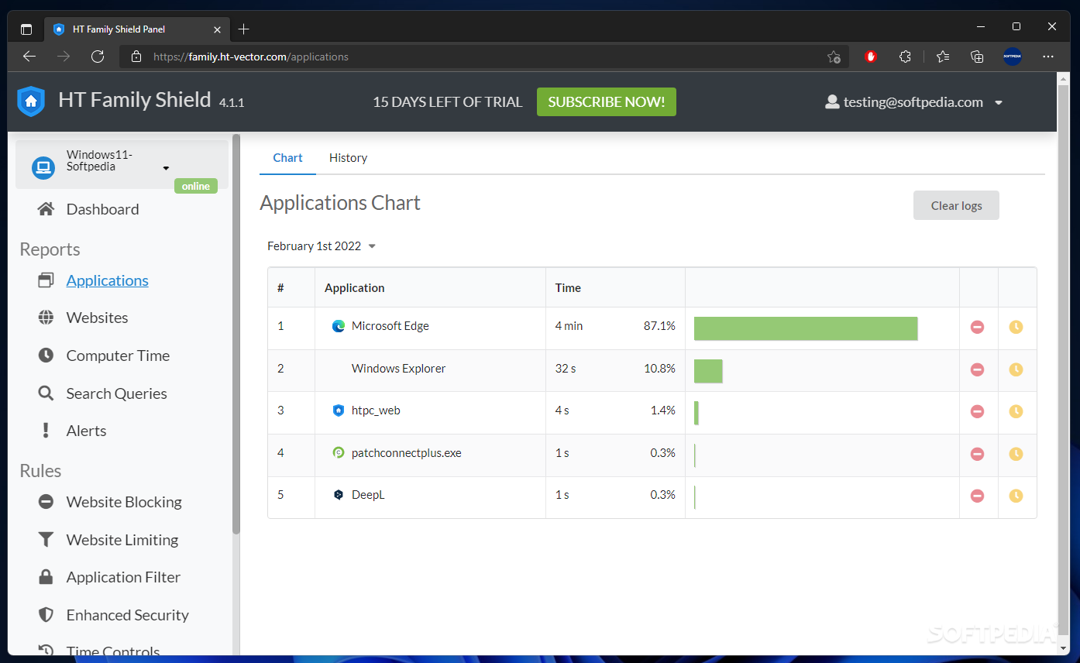
Task: Click the Clear logs button
Action: (x=956, y=205)
